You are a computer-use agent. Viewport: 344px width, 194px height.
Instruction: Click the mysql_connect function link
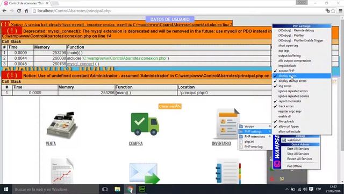81,64
